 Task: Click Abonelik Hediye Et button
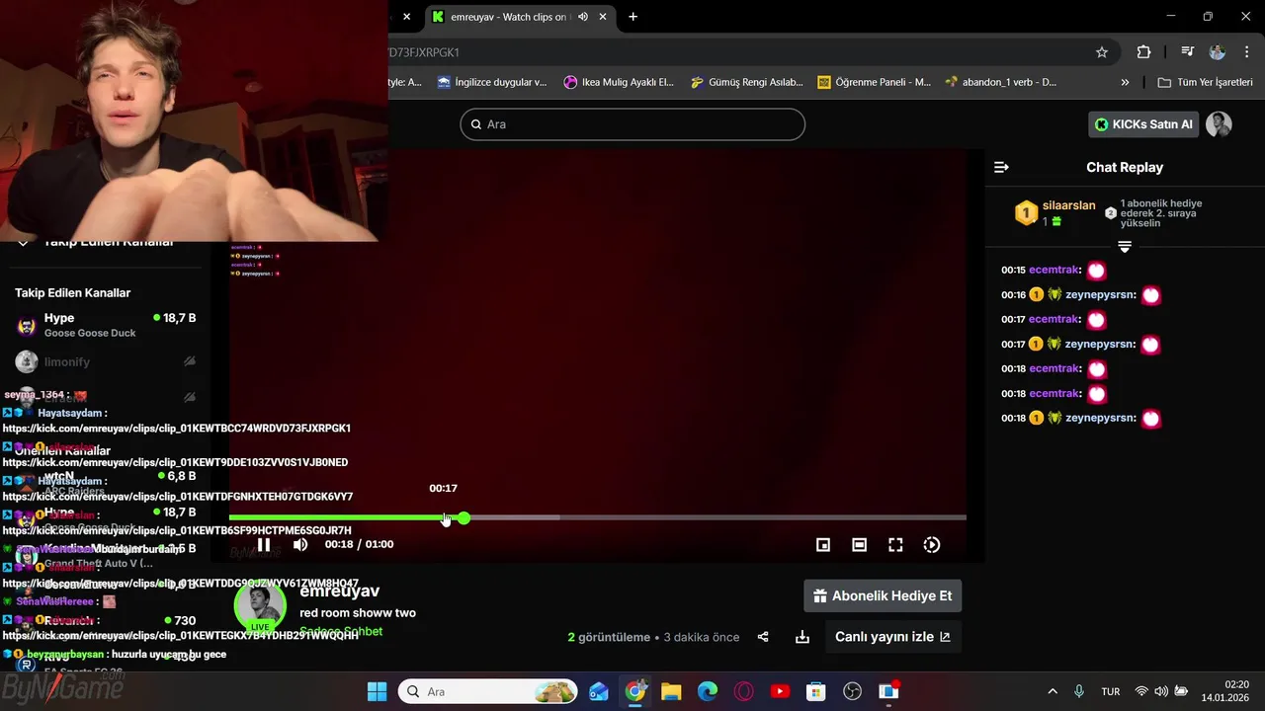pyautogui.click(x=883, y=596)
